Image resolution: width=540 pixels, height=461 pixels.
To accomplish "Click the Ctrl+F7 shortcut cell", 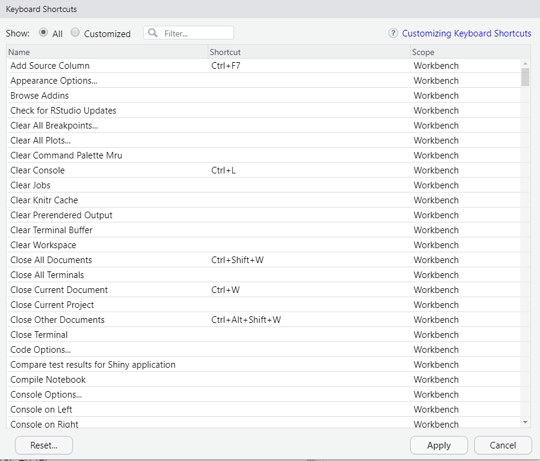I will (x=310, y=65).
